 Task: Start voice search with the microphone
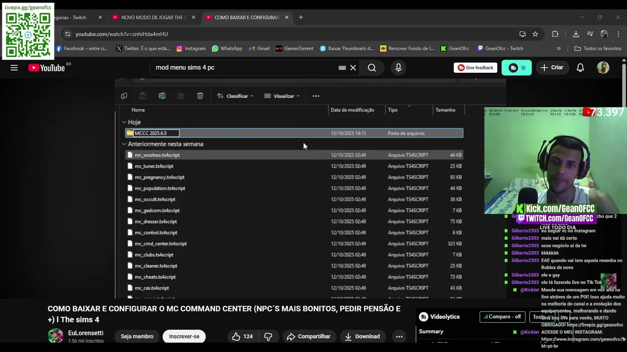click(398, 68)
